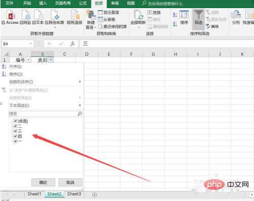The width and height of the screenshot is (254, 201).
Task: Choose From Table (从表格) icon
Action: 100,19
